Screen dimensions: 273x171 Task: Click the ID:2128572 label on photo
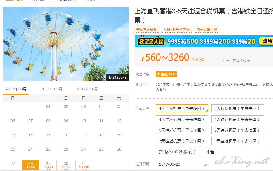pos(117,77)
